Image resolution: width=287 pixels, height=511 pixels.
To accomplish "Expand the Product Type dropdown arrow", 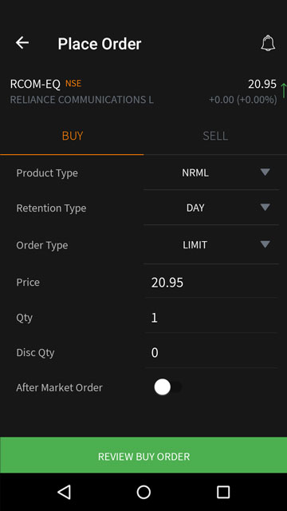I will (x=265, y=172).
